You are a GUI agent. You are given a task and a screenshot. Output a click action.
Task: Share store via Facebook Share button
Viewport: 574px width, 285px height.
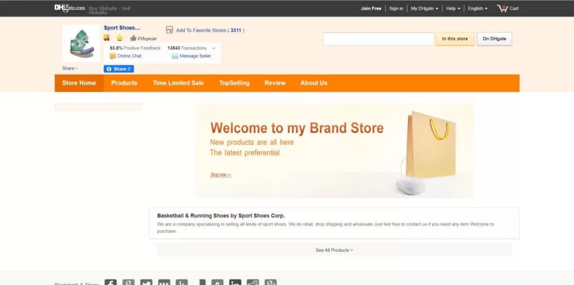[119, 69]
